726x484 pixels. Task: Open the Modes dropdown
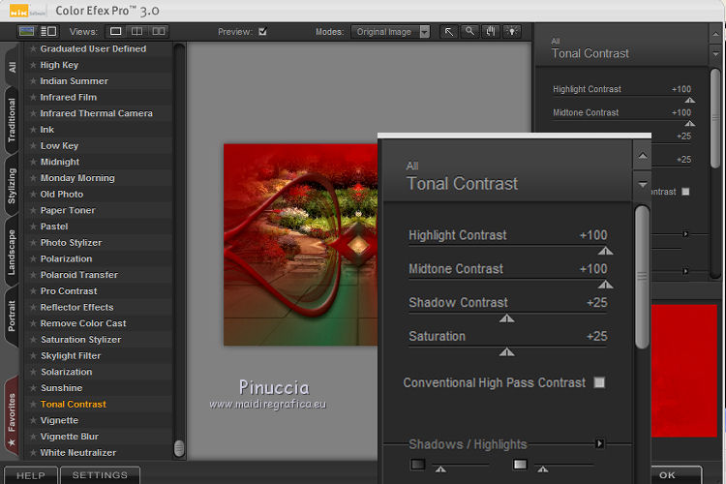point(390,32)
